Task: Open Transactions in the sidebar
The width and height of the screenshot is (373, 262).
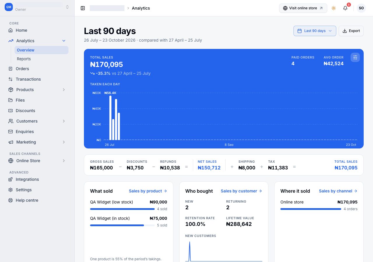Action: coord(37,79)
